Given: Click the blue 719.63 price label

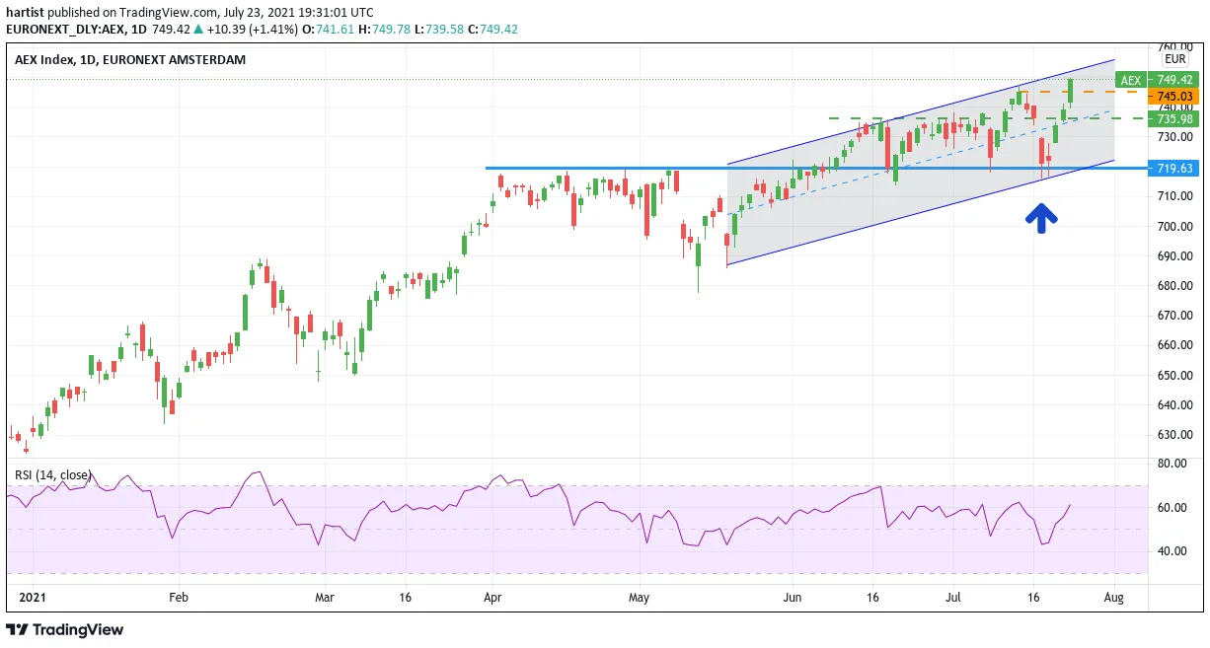Looking at the screenshot, I should (x=1174, y=168).
